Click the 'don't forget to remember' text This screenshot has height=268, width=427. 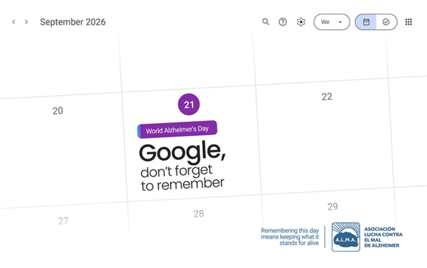[182, 178]
